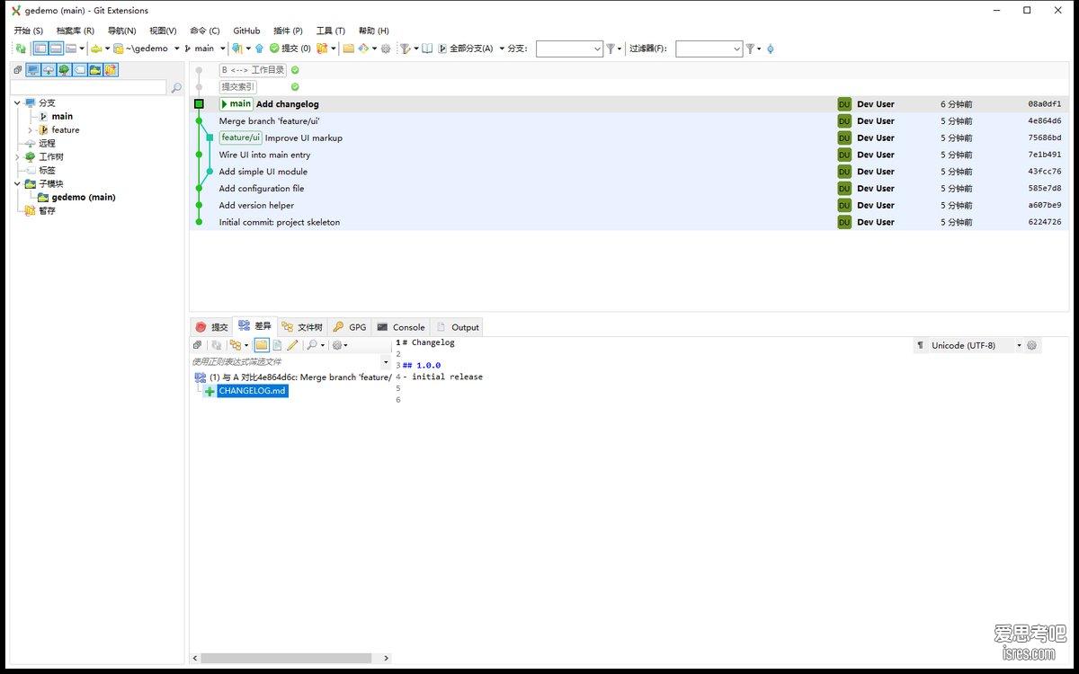Click the stashes filter icon in left panel
This screenshot has height=674, width=1079.
[x=111, y=70]
